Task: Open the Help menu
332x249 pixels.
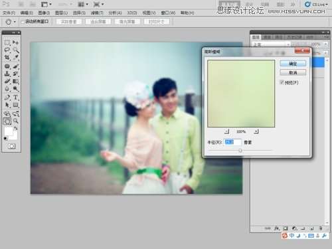Action: click(187, 13)
